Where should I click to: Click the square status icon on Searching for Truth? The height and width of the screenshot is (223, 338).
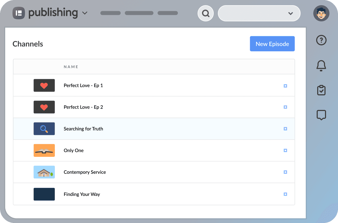click(x=285, y=129)
